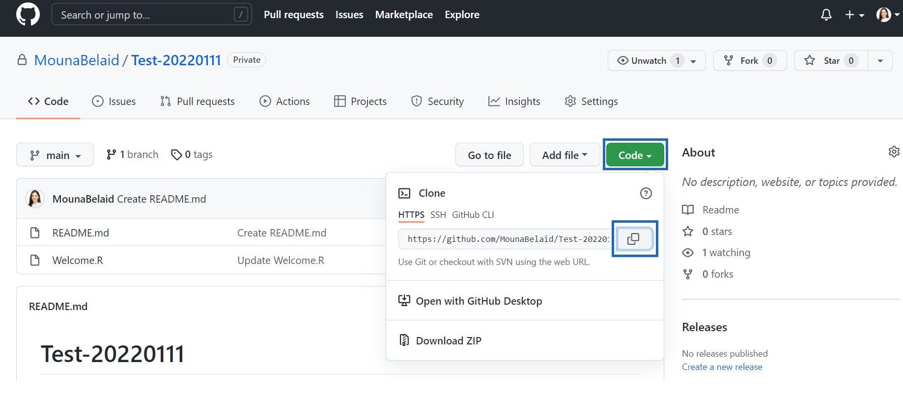Click the latest commit message in header bar

[162, 199]
